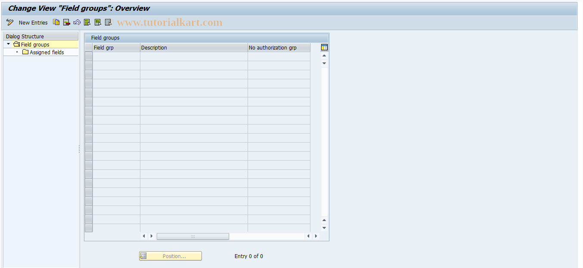Click the select-all corner cell of the table
Screen dimensions: 583x268
pyautogui.click(x=89, y=48)
